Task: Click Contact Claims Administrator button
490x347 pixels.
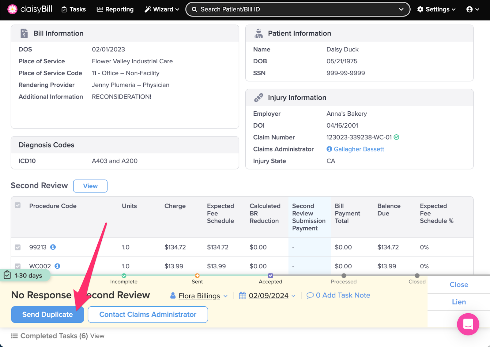Action: tap(148, 315)
